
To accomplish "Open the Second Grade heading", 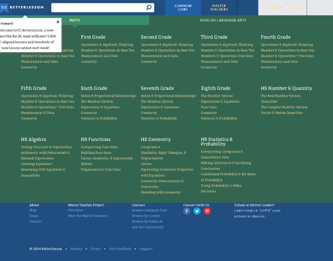I will (156, 37).
